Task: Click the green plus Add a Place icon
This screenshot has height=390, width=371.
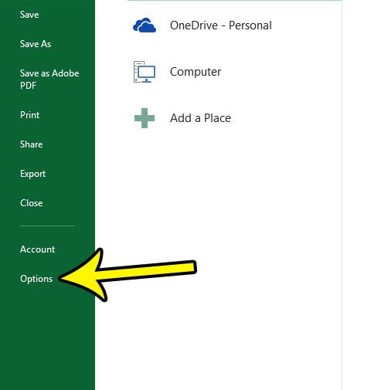Action: pos(145,118)
